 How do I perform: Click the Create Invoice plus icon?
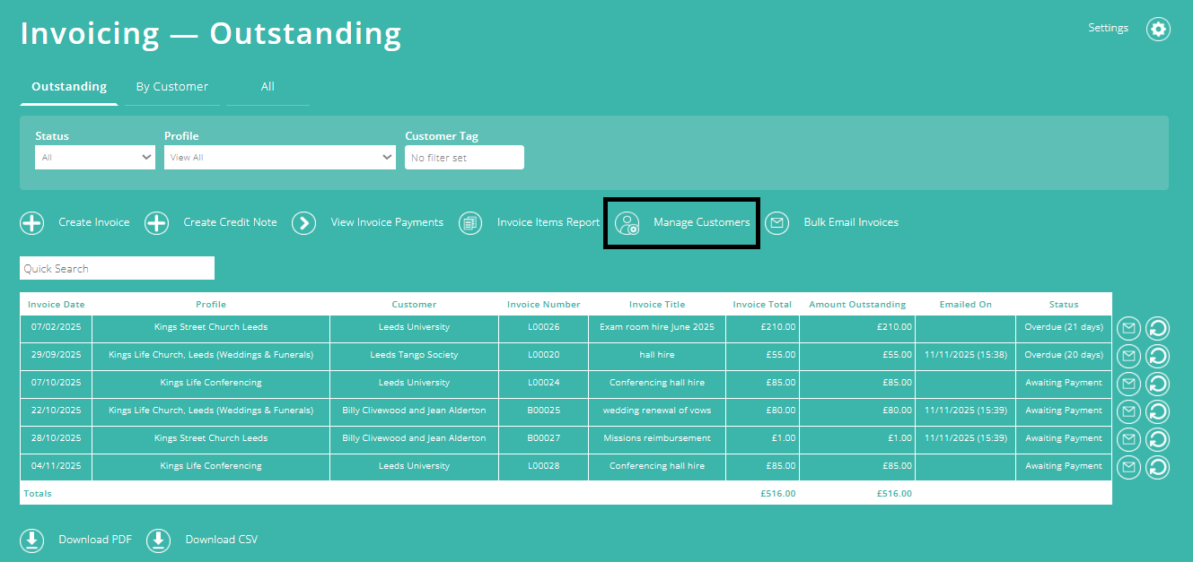coord(31,222)
